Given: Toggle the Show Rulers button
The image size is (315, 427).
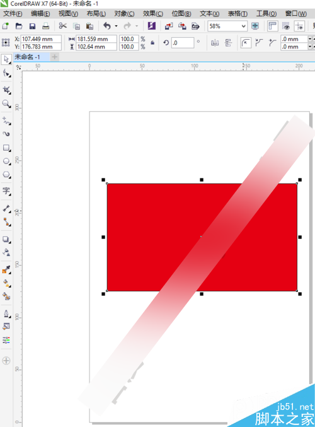Looking at the screenshot, I should [x=272, y=26].
